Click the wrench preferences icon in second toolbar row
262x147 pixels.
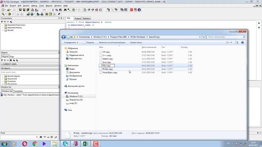click(x=59, y=14)
